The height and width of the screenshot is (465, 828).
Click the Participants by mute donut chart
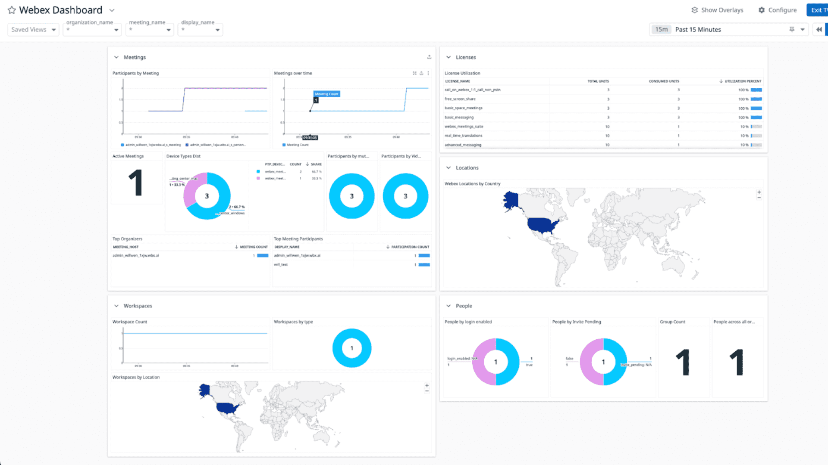[352, 196]
